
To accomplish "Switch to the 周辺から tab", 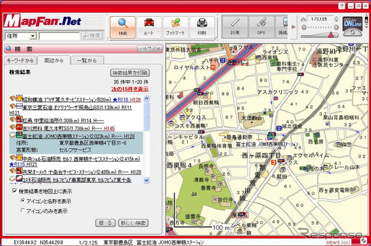I will pyautogui.click(x=54, y=61).
